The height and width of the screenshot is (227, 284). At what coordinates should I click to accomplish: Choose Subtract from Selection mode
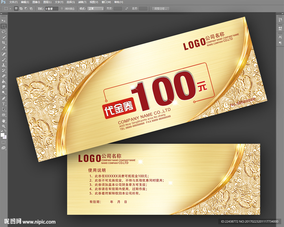[x=26, y=9]
